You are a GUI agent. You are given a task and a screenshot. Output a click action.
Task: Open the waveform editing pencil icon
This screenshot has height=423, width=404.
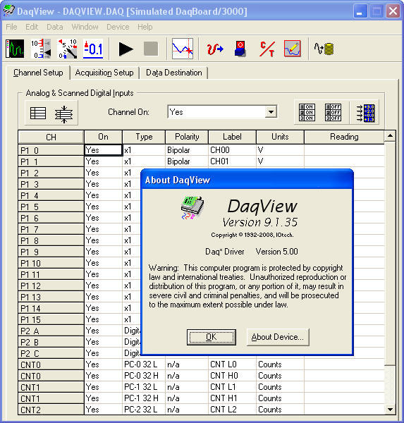[293, 49]
